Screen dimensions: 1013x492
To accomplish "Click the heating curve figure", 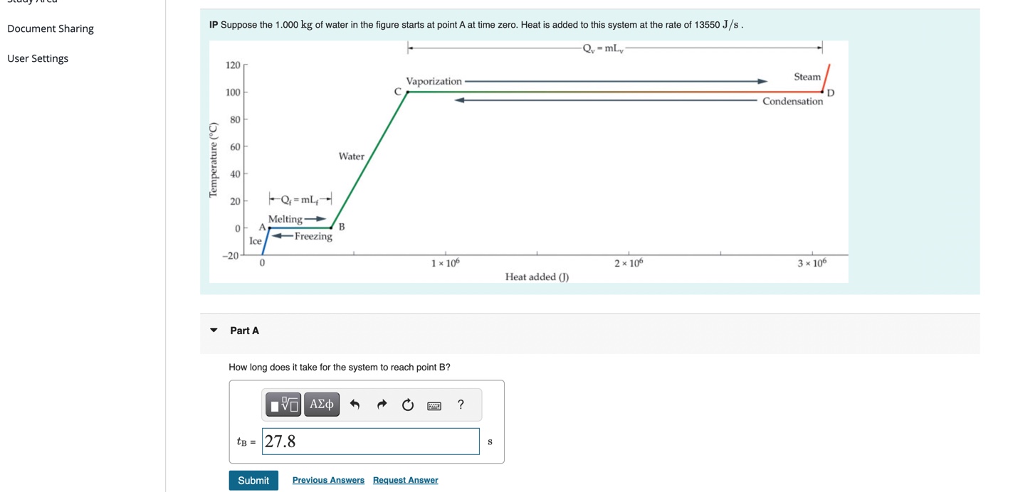I will pyautogui.click(x=527, y=160).
